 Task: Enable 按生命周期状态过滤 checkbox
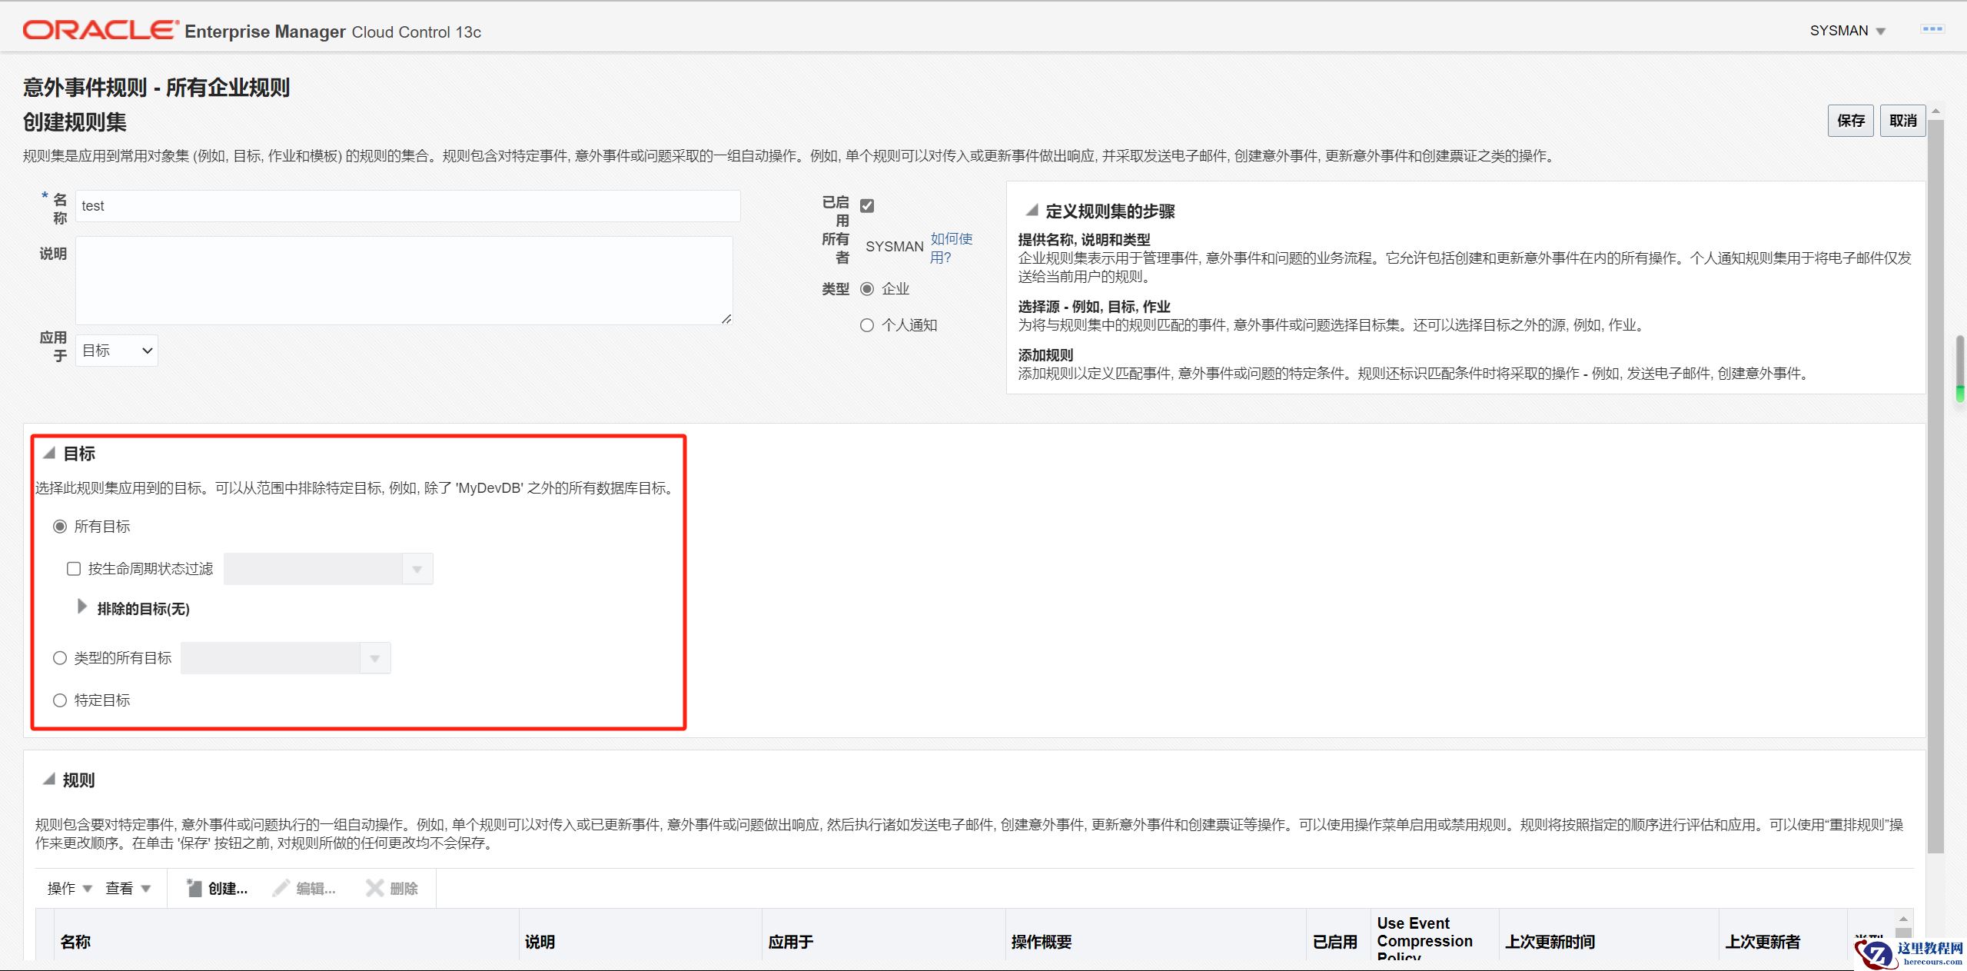coord(74,569)
